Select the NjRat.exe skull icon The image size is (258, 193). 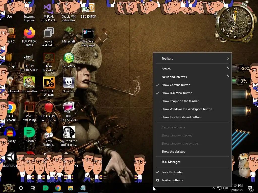click(x=69, y=85)
